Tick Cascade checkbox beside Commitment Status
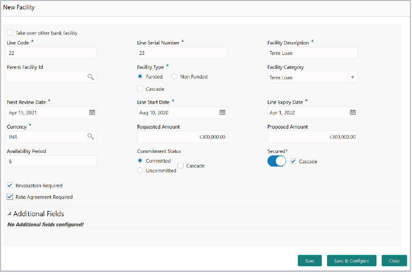 (x=181, y=165)
